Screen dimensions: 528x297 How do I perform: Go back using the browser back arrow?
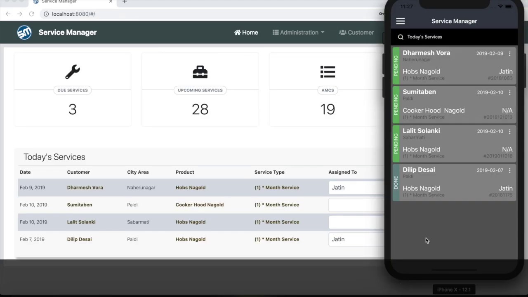point(8,14)
